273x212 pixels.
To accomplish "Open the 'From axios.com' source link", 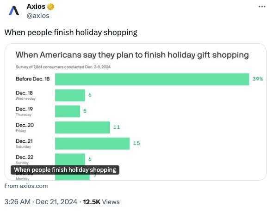I will pos(26,186).
